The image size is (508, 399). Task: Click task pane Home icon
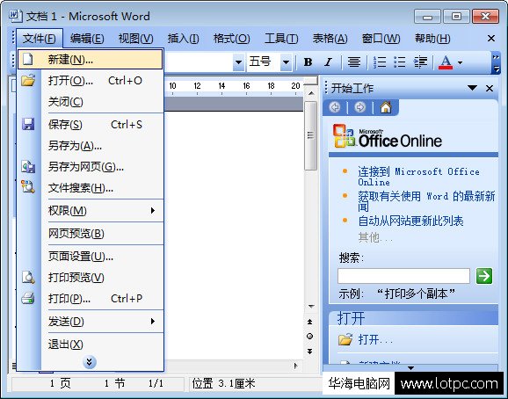coord(386,107)
